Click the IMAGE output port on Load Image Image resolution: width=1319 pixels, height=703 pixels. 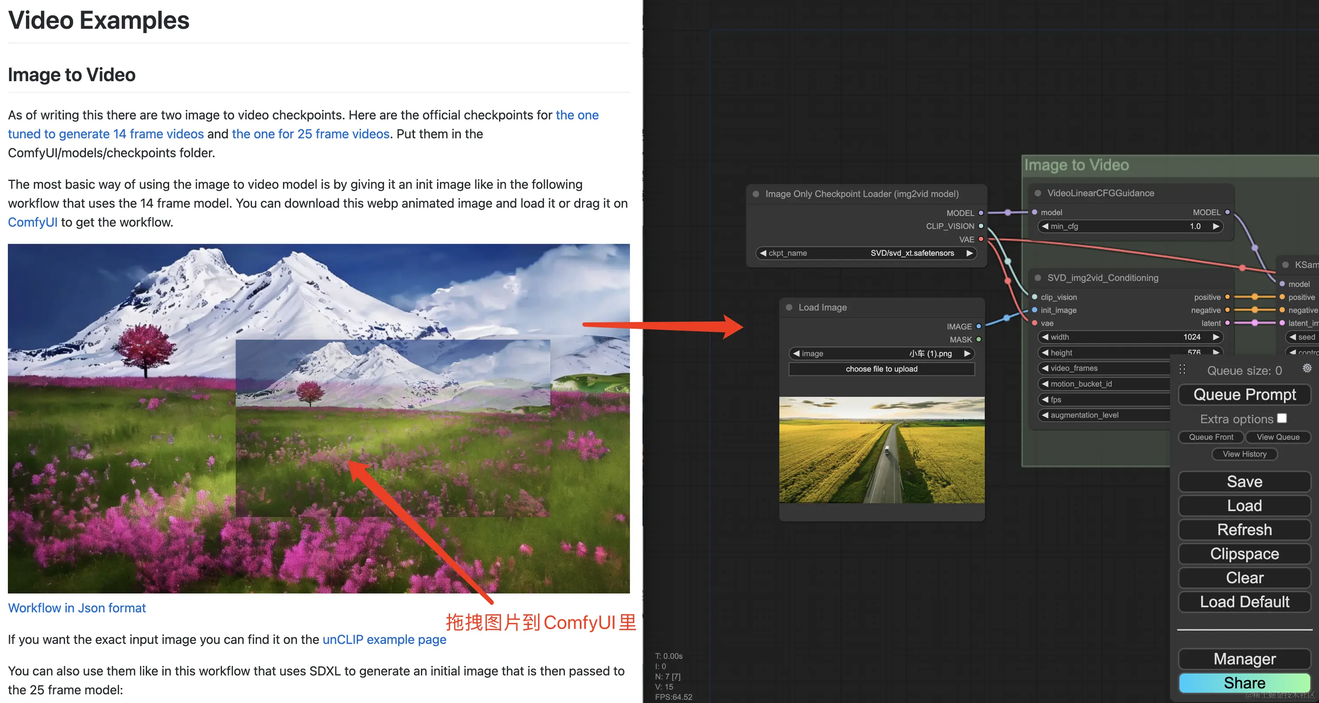(x=978, y=326)
